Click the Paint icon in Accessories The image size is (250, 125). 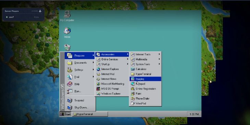click(133, 94)
